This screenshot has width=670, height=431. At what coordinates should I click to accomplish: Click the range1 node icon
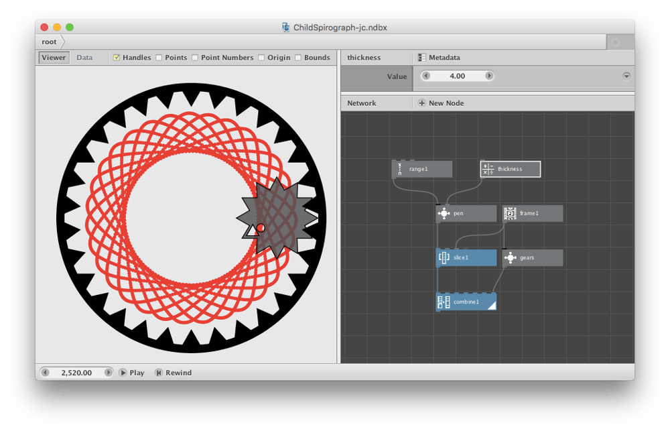[x=400, y=169]
